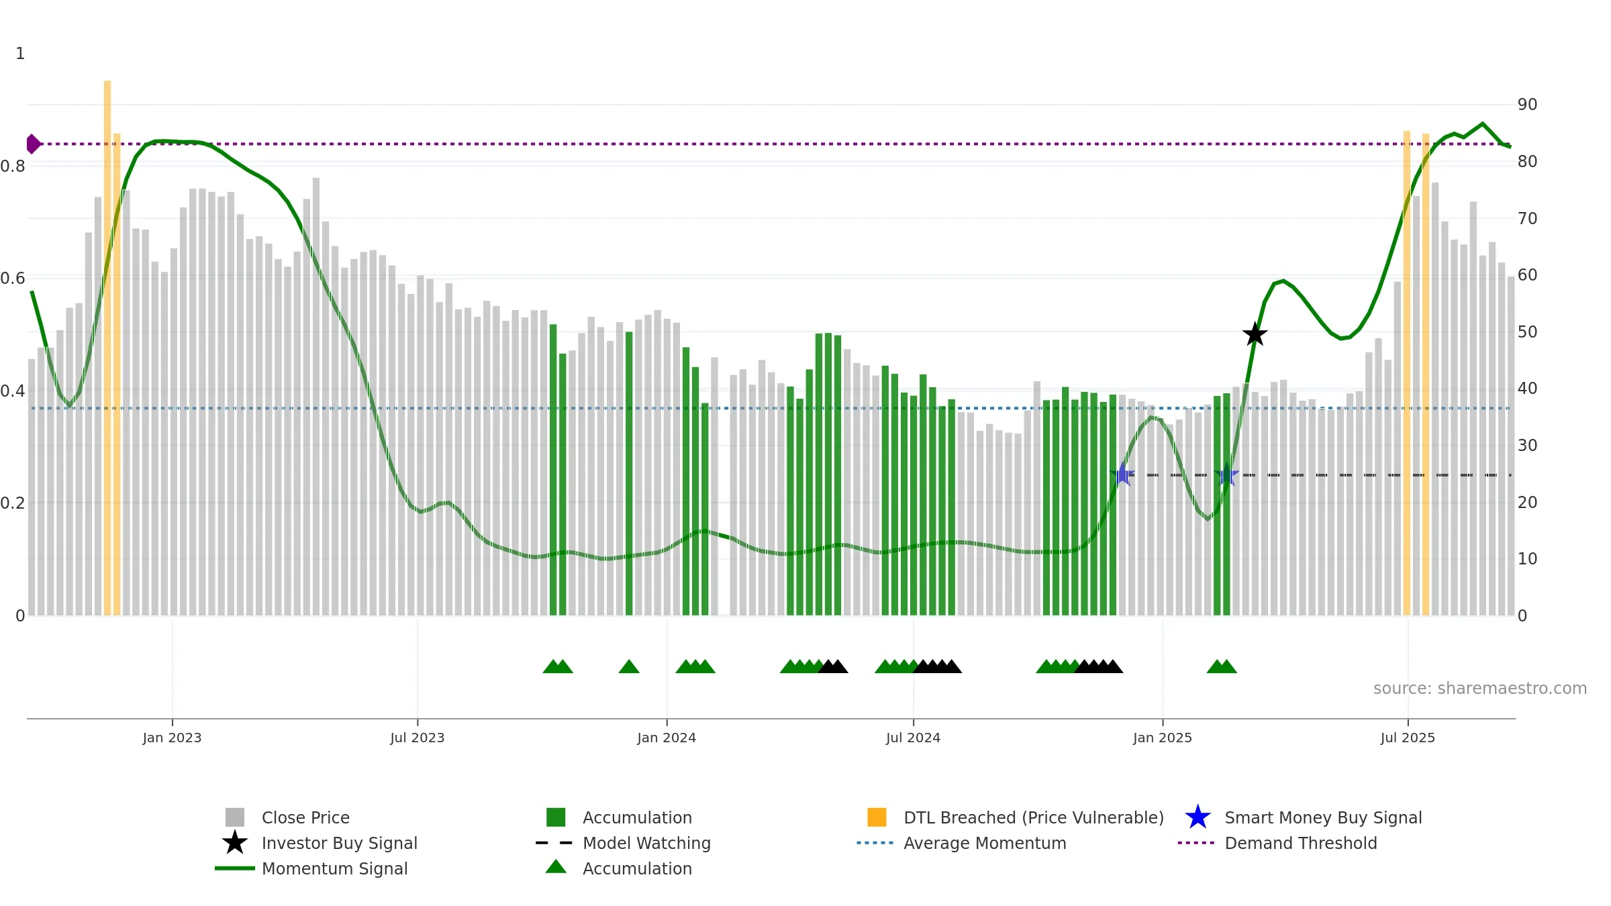Screen dimensions: 1611x906
Task: Click the Average Momentum dotted legend marker
Action: pyautogui.click(x=875, y=842)
